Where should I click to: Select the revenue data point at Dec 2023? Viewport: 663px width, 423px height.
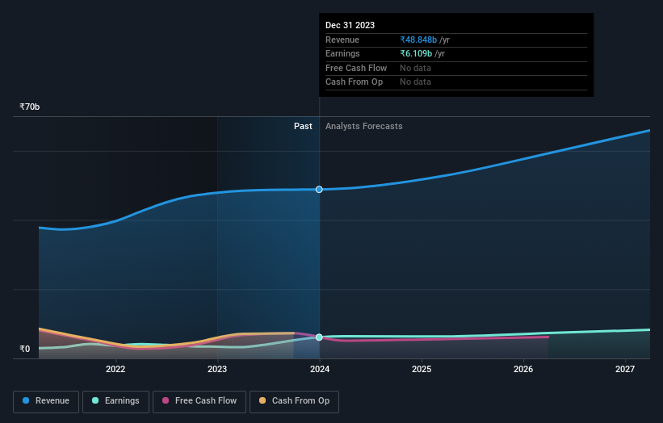coord(319,190)
